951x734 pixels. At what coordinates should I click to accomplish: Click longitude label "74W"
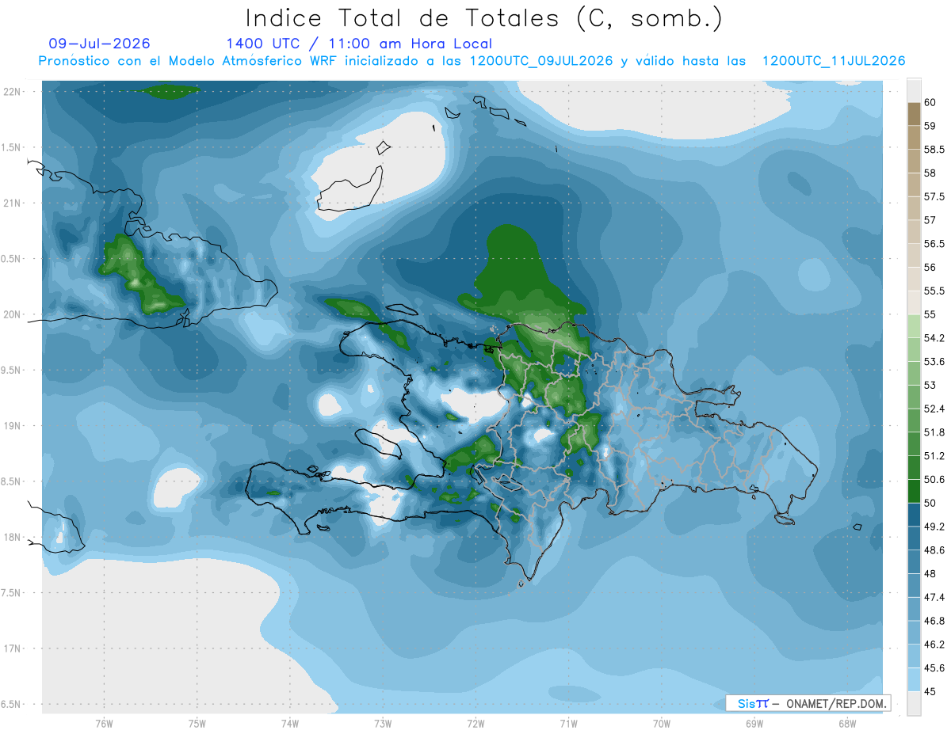(x=290, y=723)
